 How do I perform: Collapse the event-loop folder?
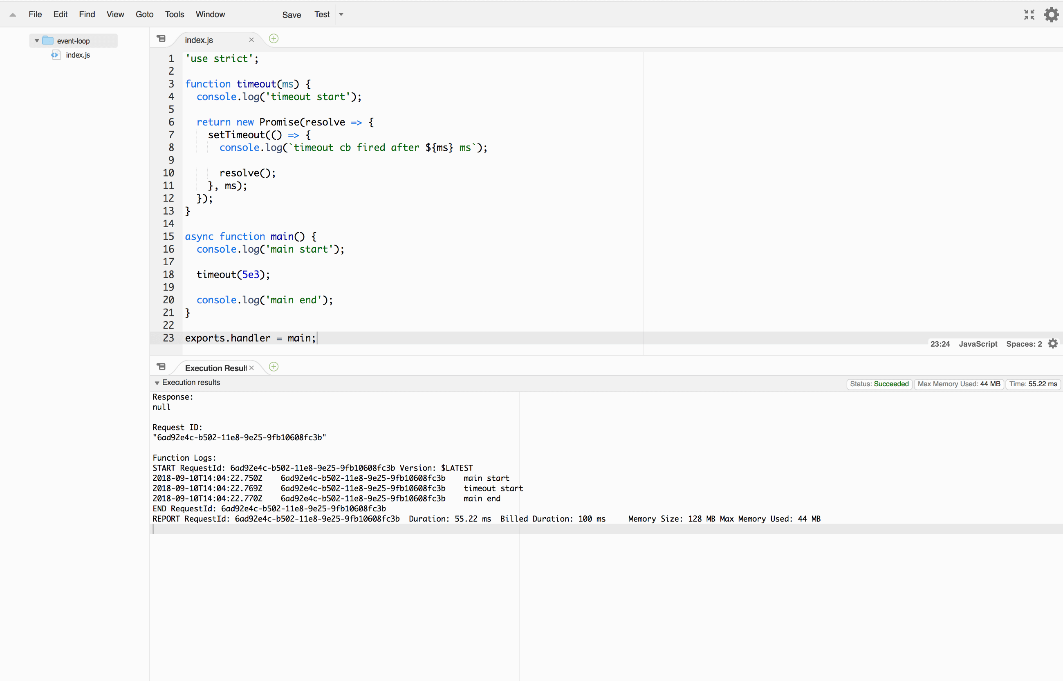[37, 41]
